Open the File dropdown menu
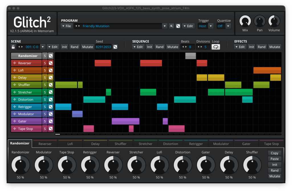The image size is (292, 191). point(66,26)
